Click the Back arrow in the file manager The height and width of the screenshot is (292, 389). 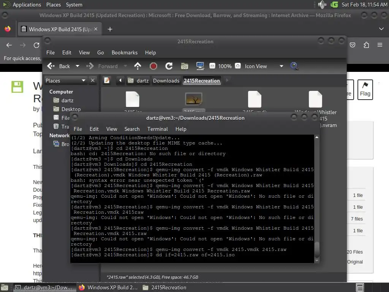(51, 66)
